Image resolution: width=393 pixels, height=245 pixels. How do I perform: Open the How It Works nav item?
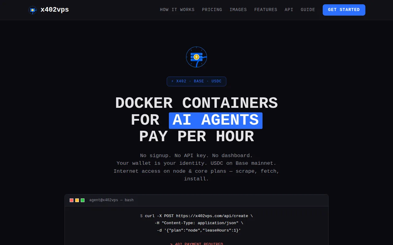(x=177, y=10)
